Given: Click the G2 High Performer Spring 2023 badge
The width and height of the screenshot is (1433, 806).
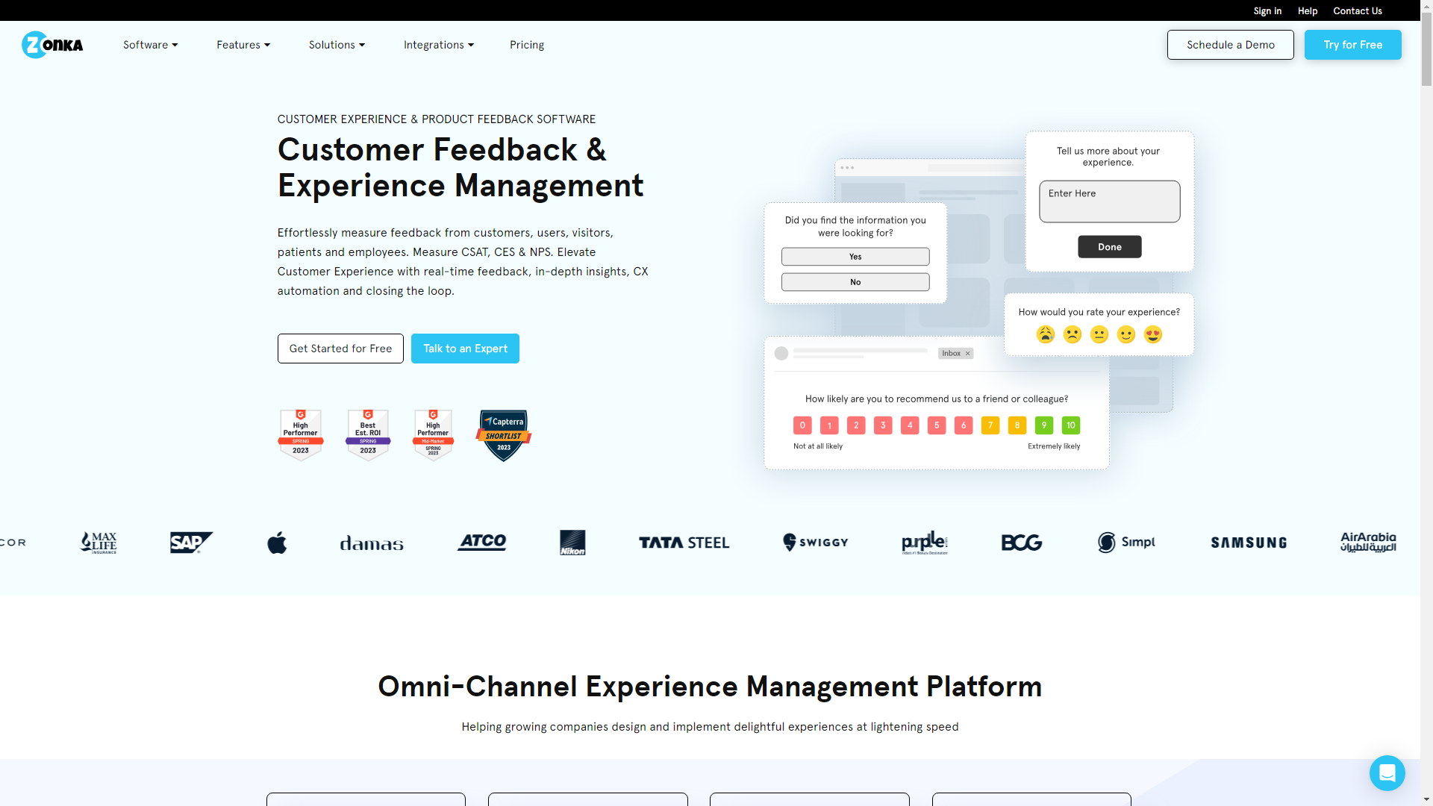Looking at the screenshot, I should (x=301, y=434).
